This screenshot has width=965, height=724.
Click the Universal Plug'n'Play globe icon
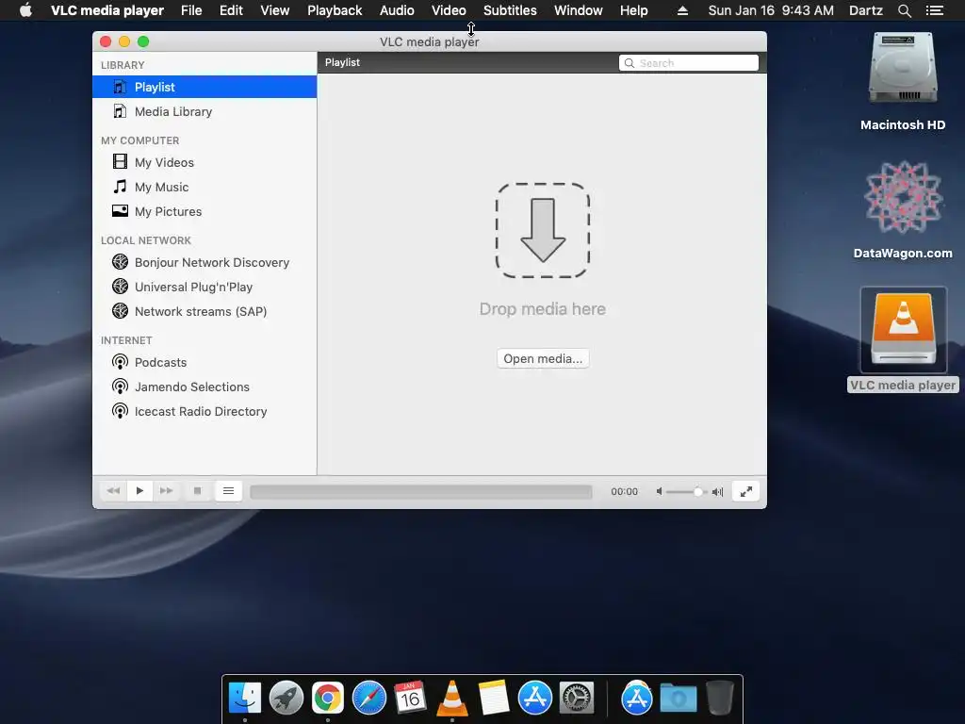(x=120, y=287)
